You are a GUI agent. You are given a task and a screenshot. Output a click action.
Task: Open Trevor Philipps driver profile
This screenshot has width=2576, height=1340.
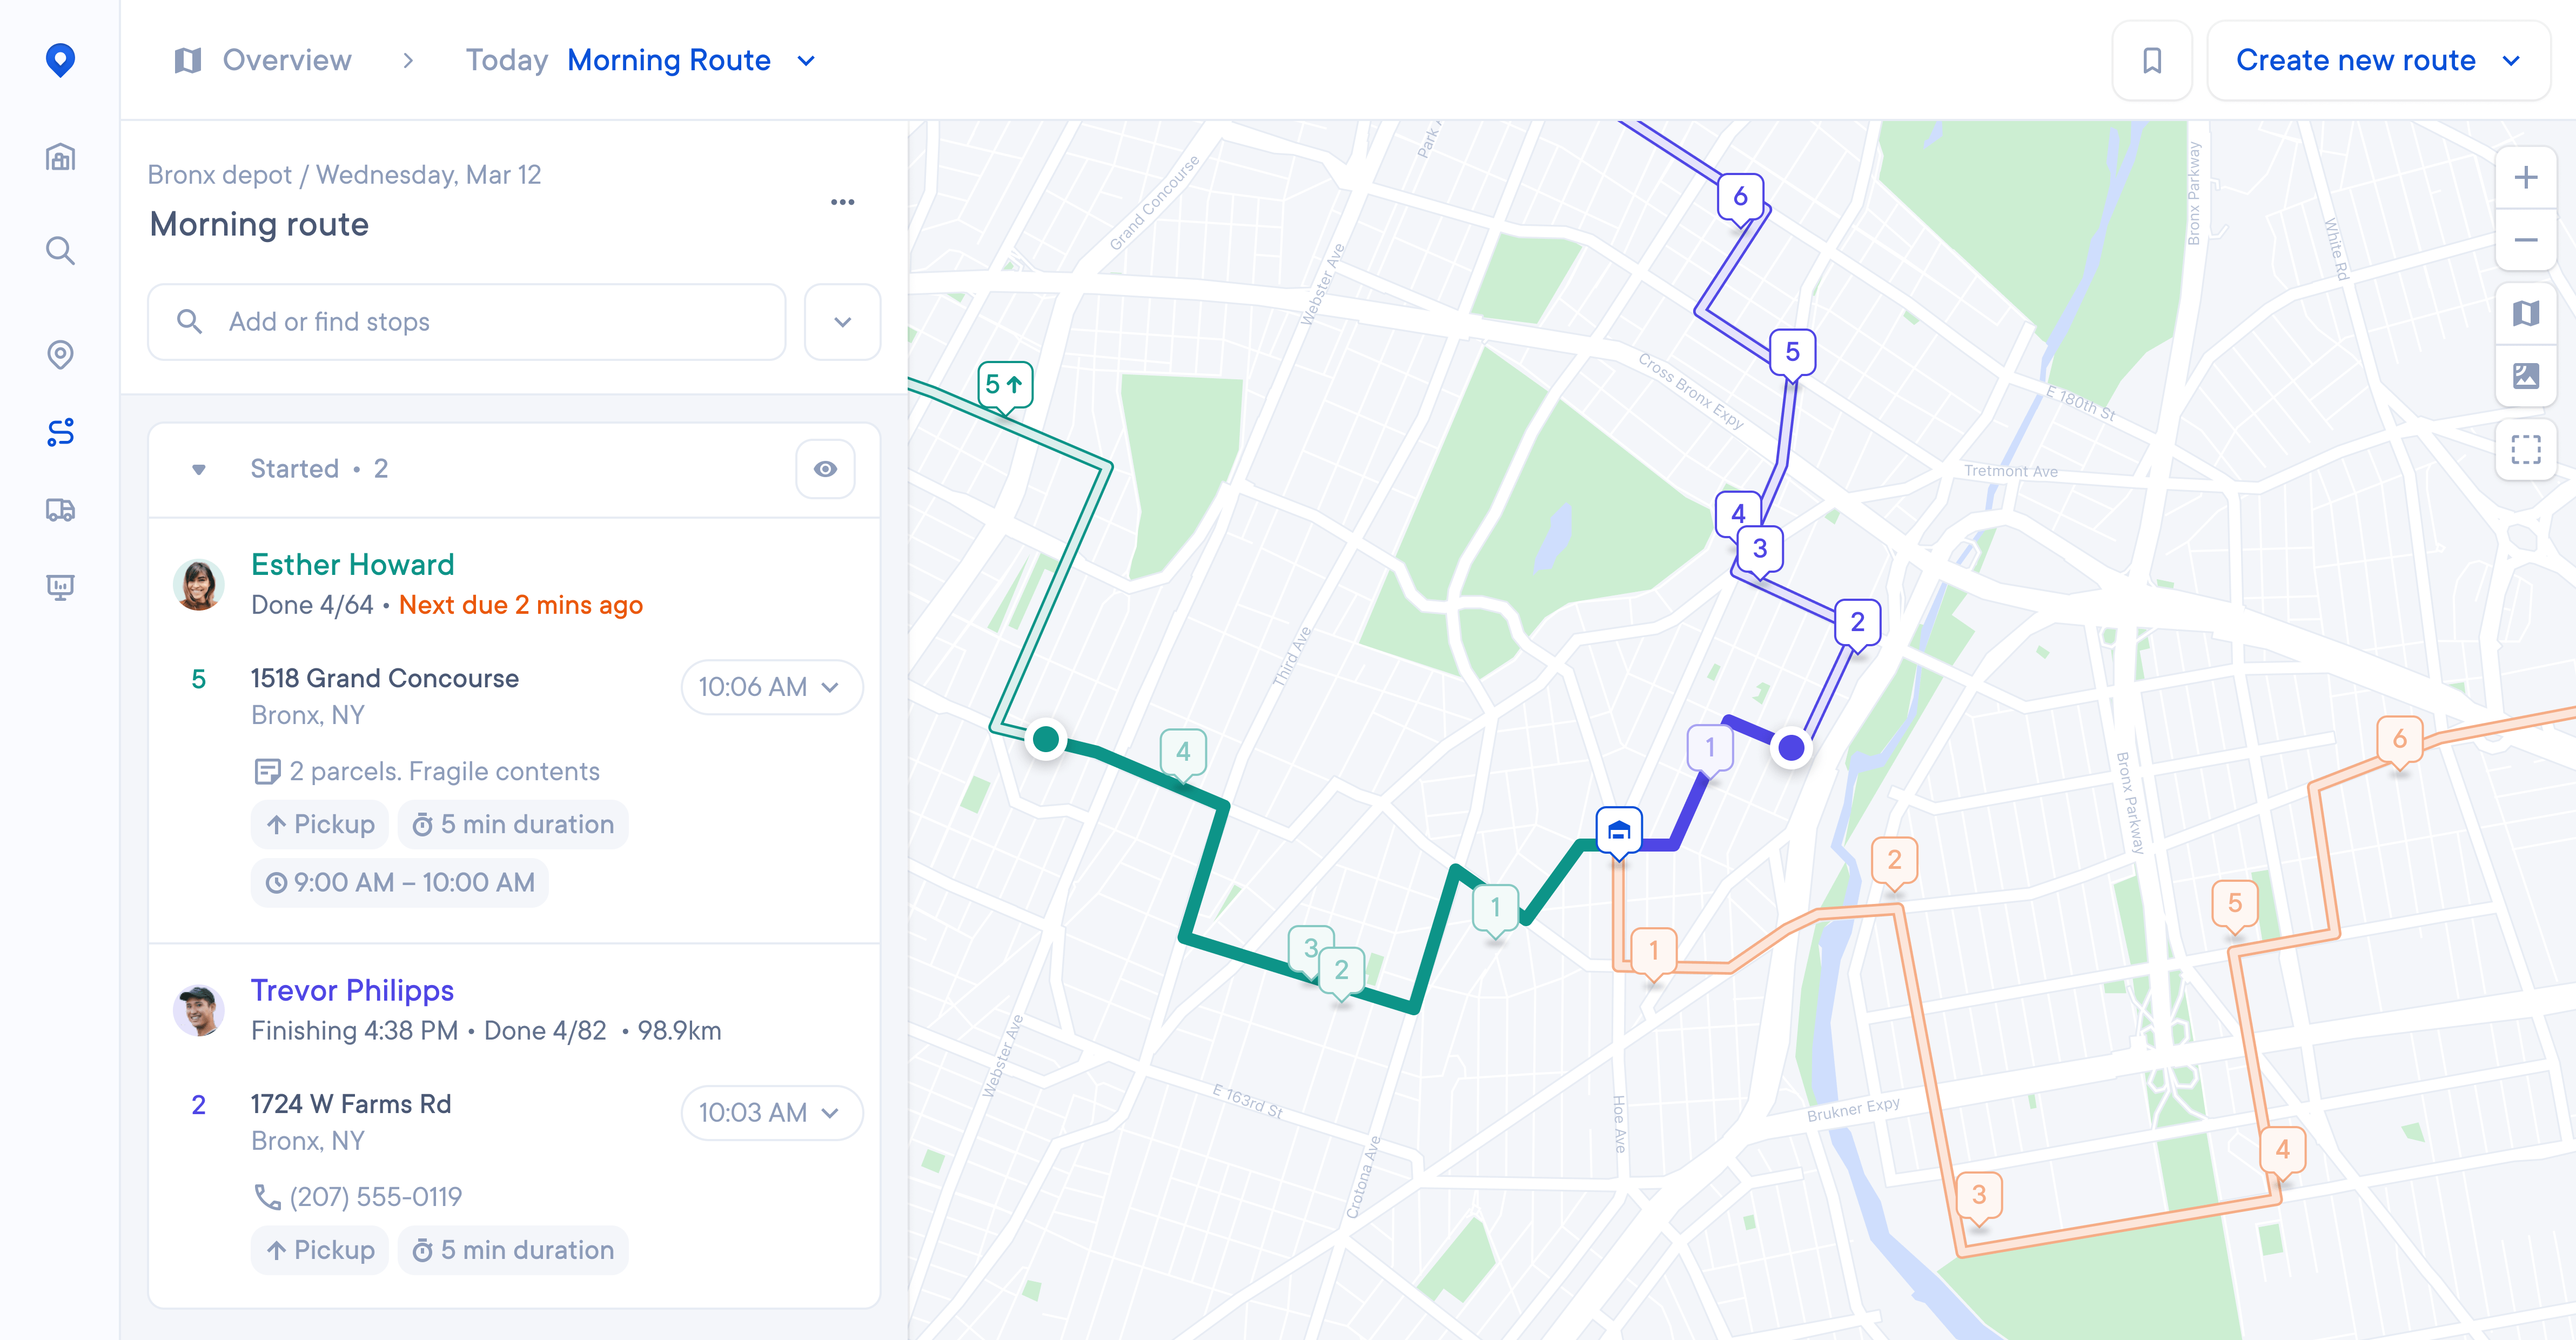352,990
